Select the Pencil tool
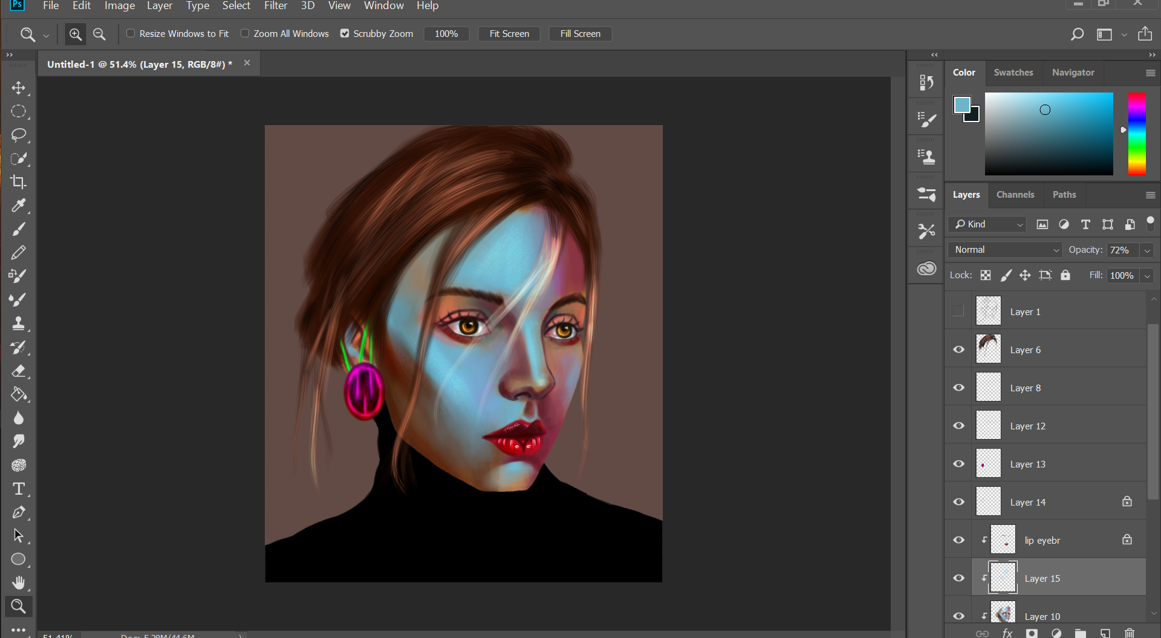Screen dimensions: 1161x638 click(19, 253)
